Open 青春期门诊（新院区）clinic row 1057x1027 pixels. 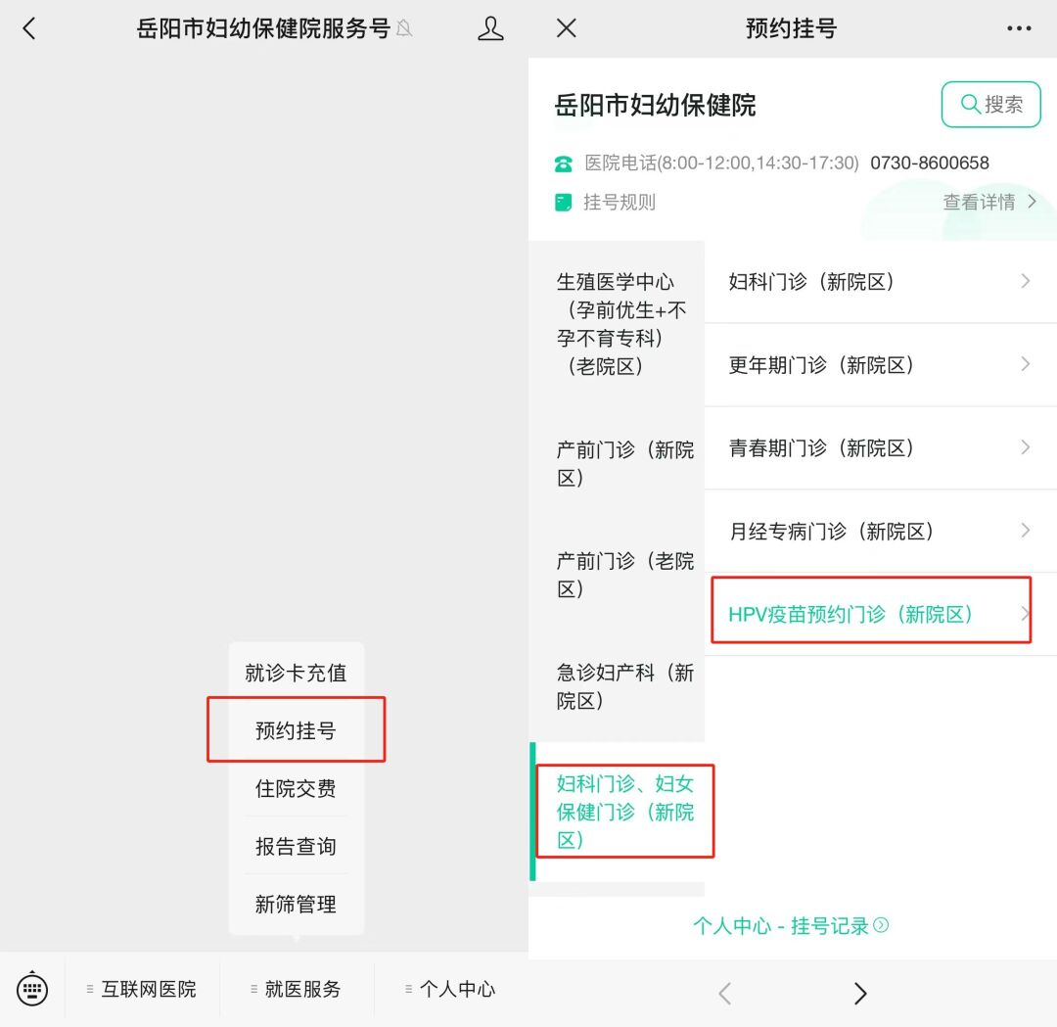(x=881, y=447)
